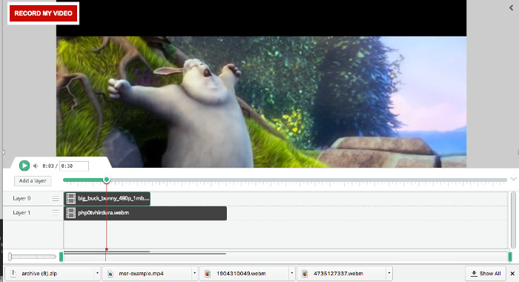Select the php0tvhlrdura.webm clip on Layer 1

pyautogui.click(x=145, y=213)
